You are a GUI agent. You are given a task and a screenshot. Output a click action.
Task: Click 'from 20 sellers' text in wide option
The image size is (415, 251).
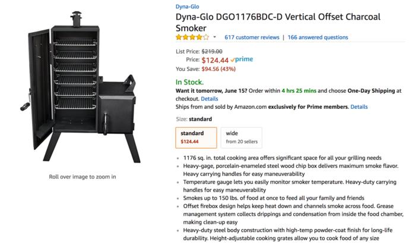[242, 142]
